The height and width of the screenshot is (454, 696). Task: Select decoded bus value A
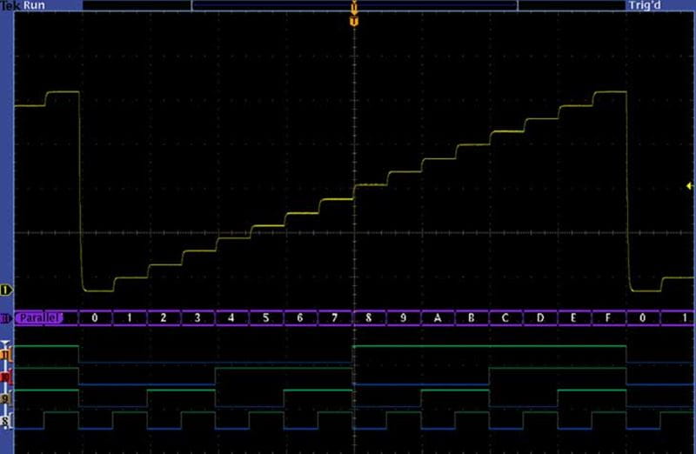click(437, 317)
